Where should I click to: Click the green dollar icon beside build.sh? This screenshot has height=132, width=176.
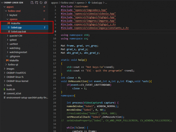(x=4, y=89)
